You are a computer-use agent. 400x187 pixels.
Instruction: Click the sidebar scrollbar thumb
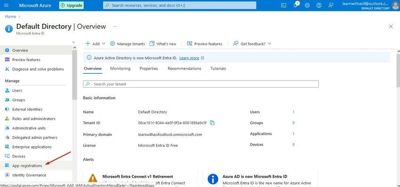coord(74,75)
